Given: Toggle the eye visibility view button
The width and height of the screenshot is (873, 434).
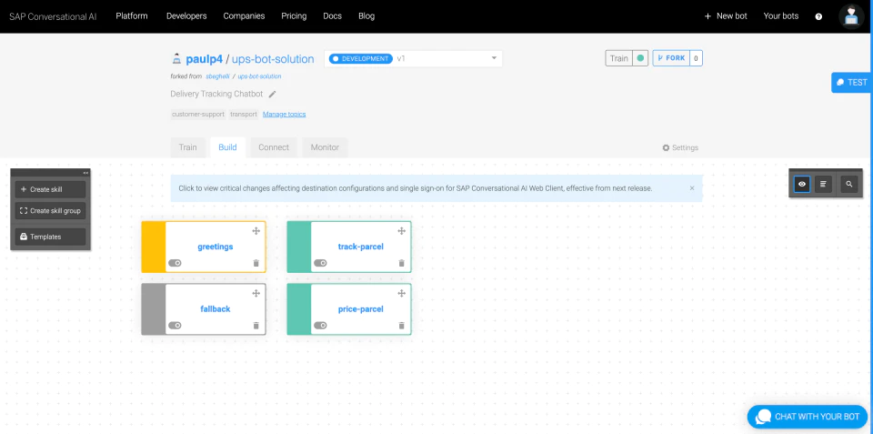Looking at the screenshot, I should tap(802, 184).
